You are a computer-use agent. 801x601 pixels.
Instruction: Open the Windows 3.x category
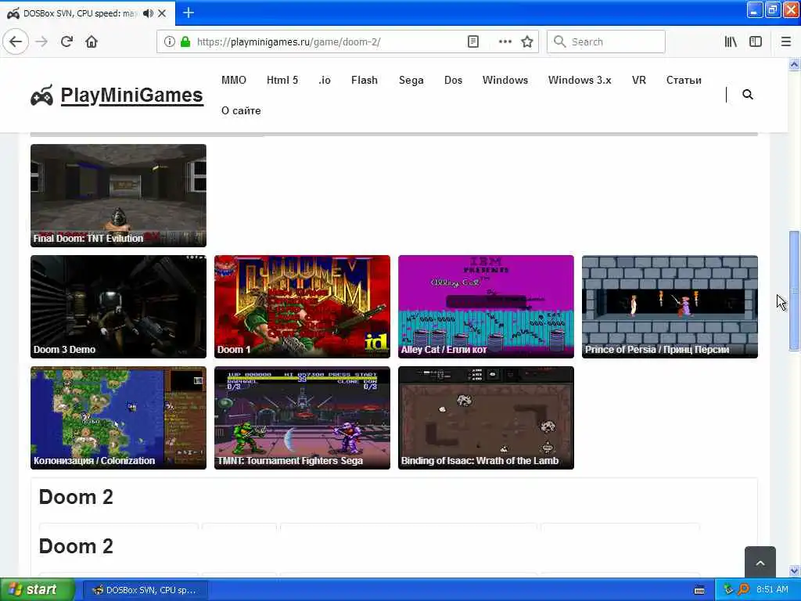580,81
